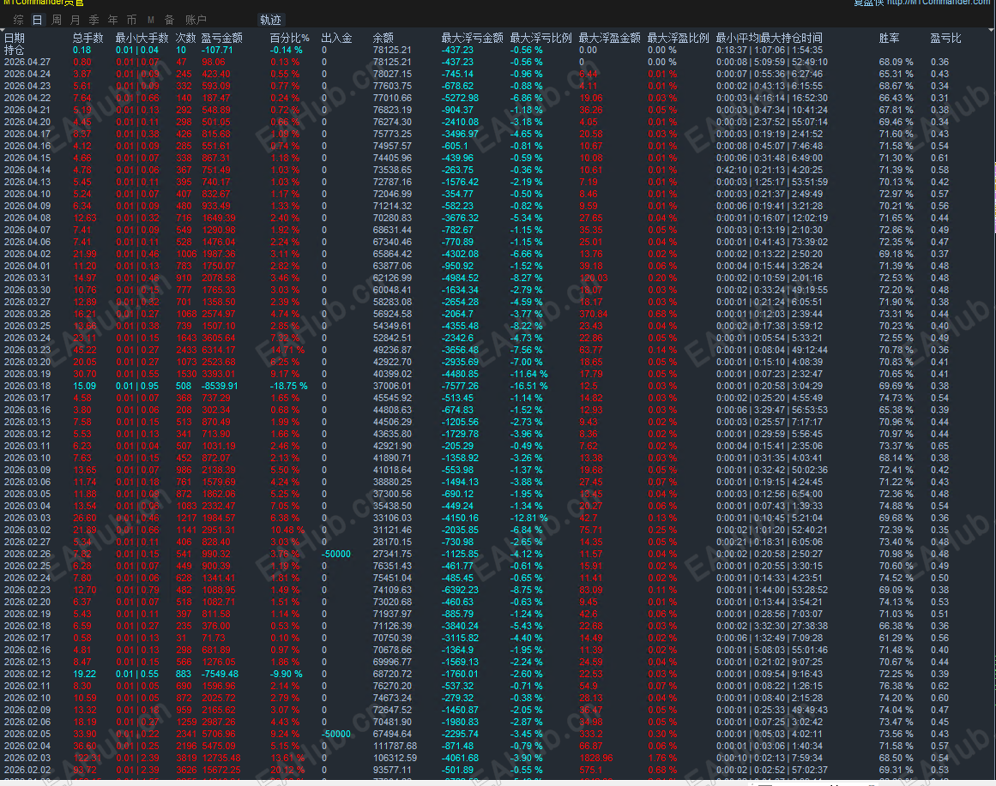Click the -7549.48 profit/loss value
The width and height of the screenshot is (996, 786).
coord(220,675)
